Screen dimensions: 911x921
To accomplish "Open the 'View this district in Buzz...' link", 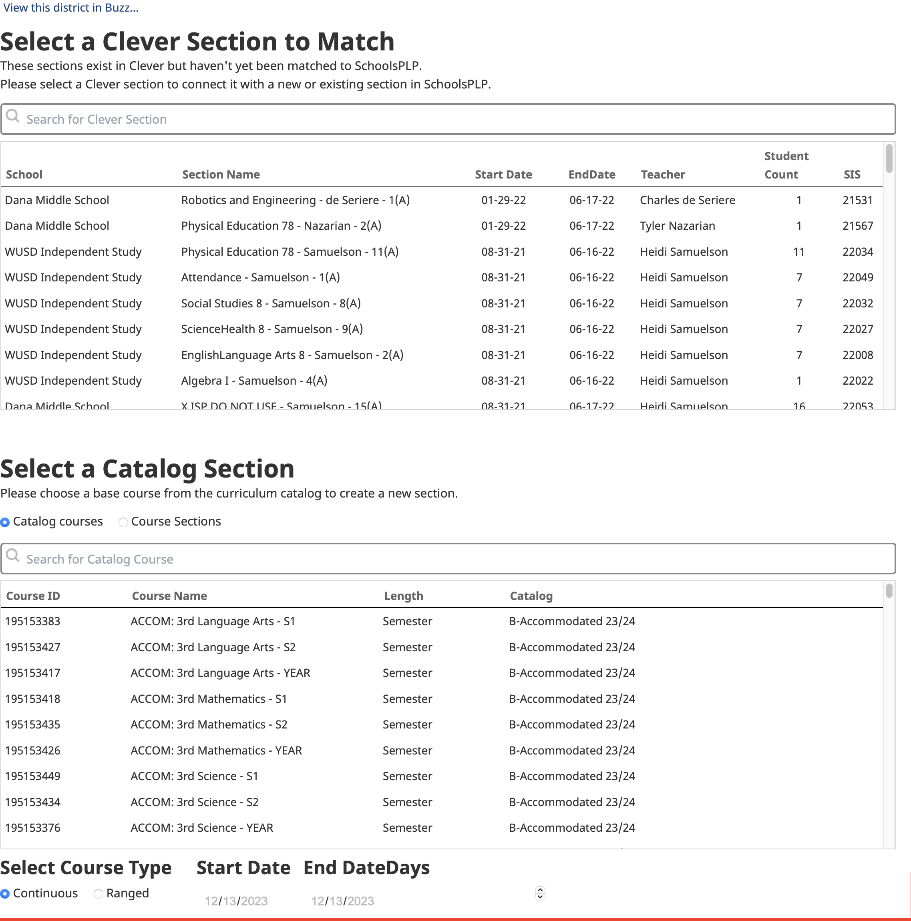I will tap(70, 8).
